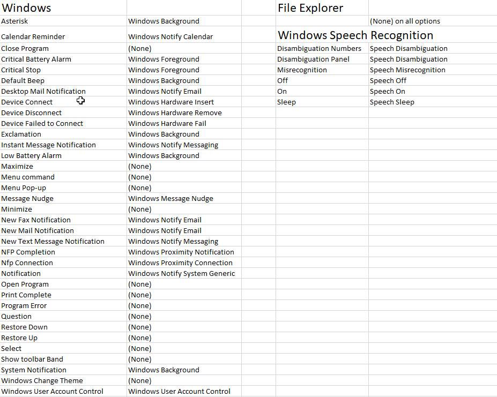Image resolution: width=497 pixels, height=397 pixels.
Task: Select the 'Windows Change Theme' cell
Action: [63, 380]
